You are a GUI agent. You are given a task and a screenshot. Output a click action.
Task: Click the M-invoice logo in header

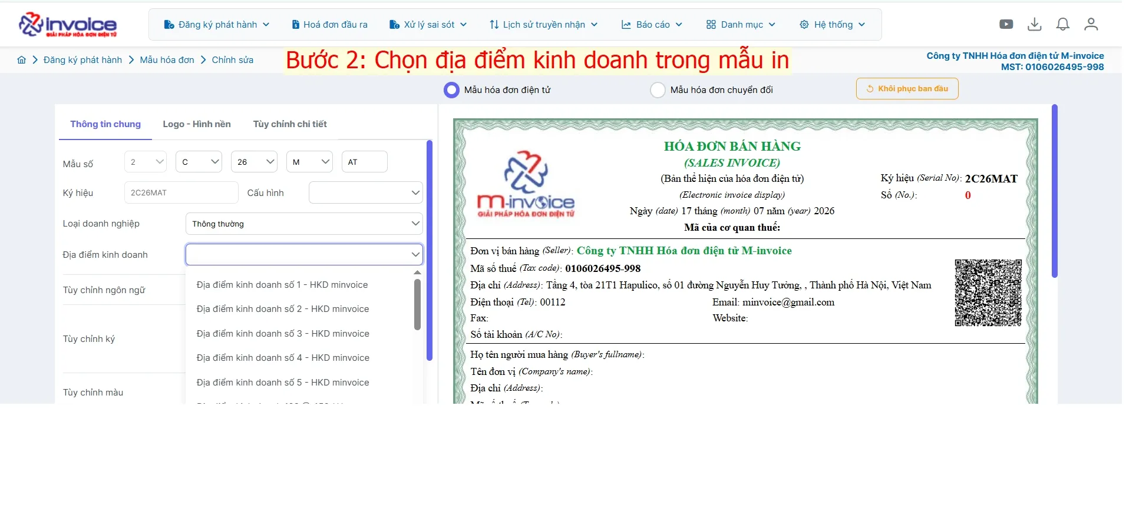(x=68, y=24)
